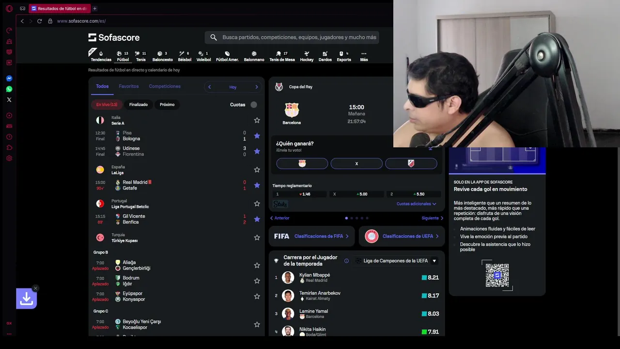This screenshot has height=349, width=620.
Task: Click the download arrow popup icon
Action: tap(27, 299)
